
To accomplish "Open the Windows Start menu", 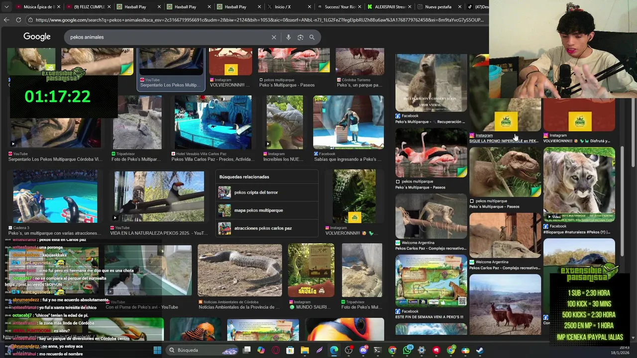I will [157, 350].
